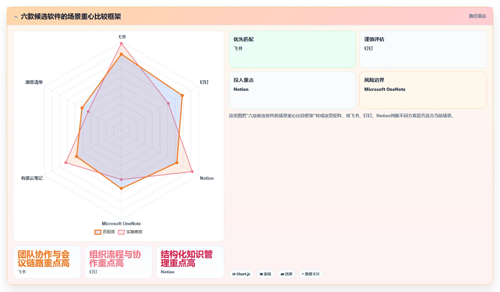This screenshot has width=500, height=292.
Task: Open the 优先匹配 card for 飞书
Action: [292, 49]
